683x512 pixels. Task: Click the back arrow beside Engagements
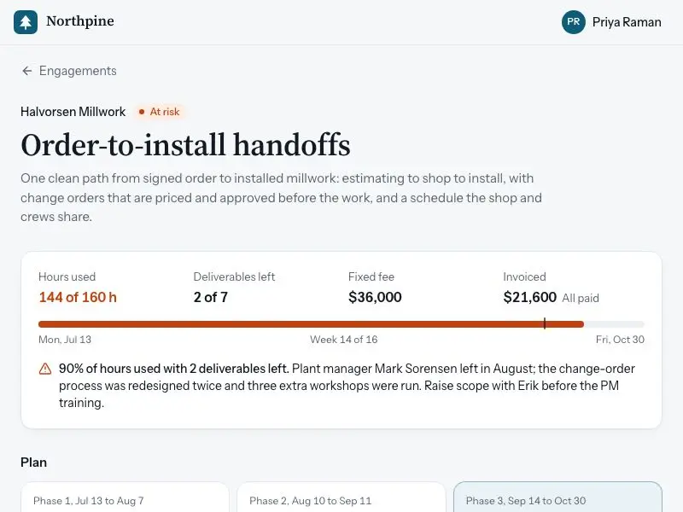[x=27, y=71]
